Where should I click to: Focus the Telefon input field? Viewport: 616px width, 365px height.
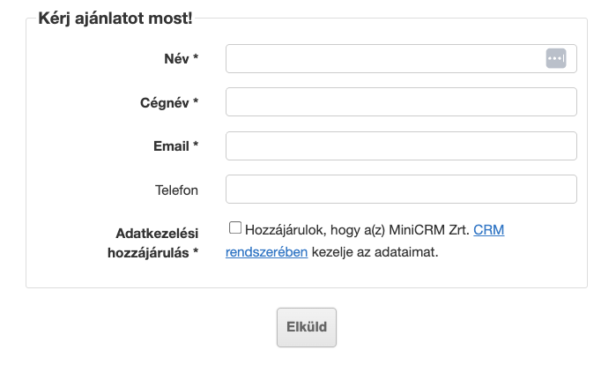pos(401,190)
